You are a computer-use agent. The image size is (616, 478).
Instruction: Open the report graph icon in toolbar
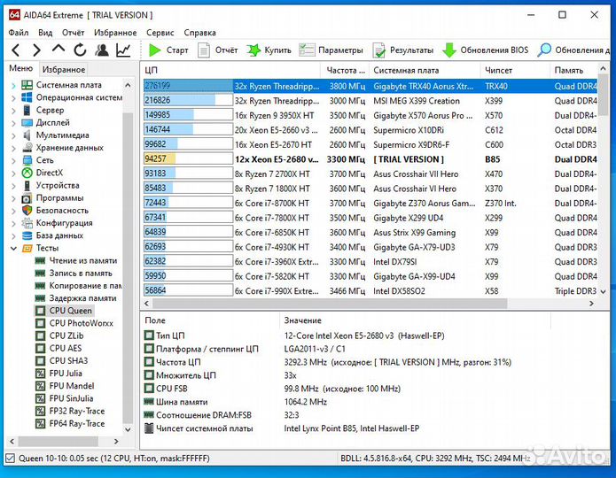(122, 50)
